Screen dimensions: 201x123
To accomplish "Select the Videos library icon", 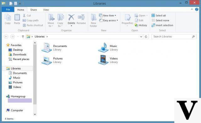I will click(x=103, y=60).
